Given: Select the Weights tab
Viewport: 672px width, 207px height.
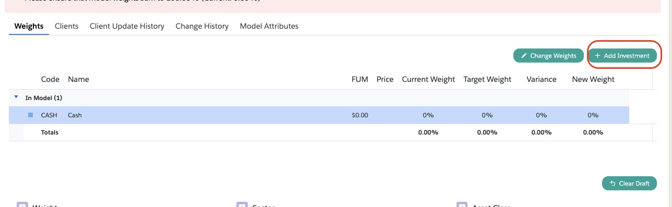Looking at the screenshot, I should point(29,26).
